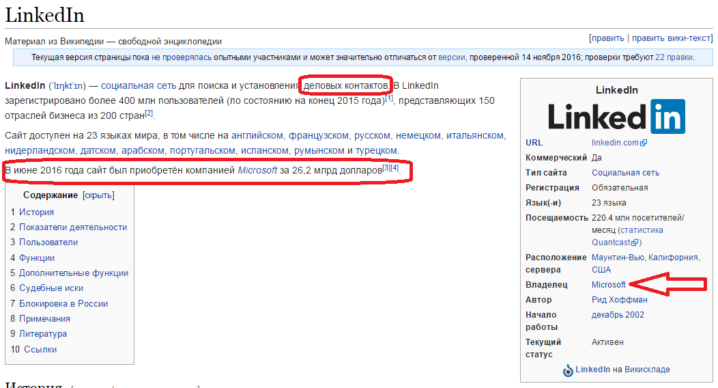Image resolution: width=718 pixels, height=388 pixels.
Task: Open the linkedin.com external link
Action: (x=615, y=143)
